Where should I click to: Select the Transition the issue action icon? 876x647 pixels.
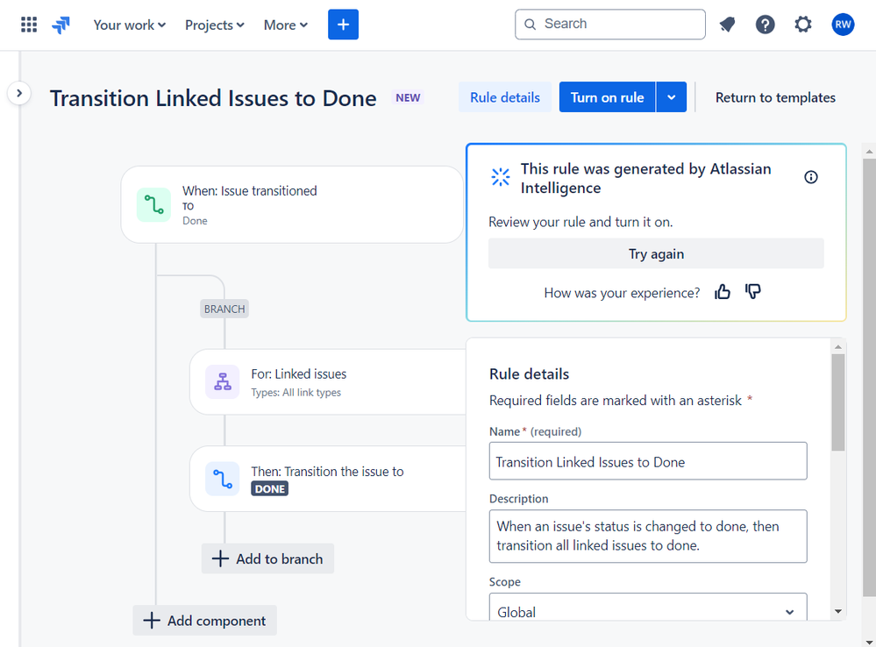(x=223, y=479)
